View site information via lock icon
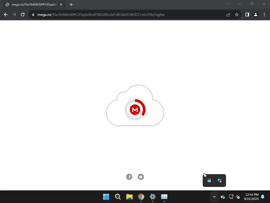Viewport: 270px width, 203px height. pos(33,15)
